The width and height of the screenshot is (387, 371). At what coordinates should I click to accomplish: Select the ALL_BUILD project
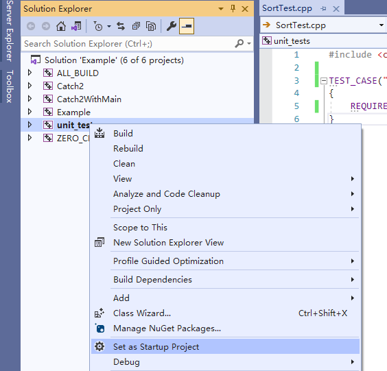[78, 73]
